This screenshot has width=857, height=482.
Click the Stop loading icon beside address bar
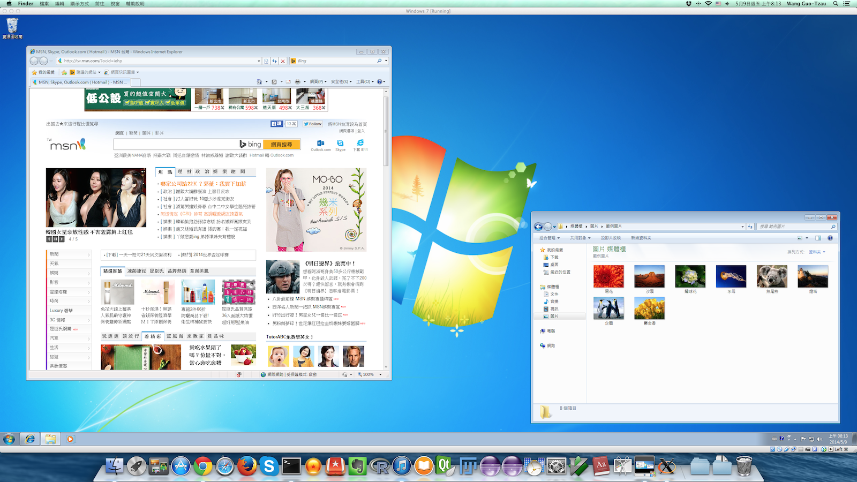point(283,61)
